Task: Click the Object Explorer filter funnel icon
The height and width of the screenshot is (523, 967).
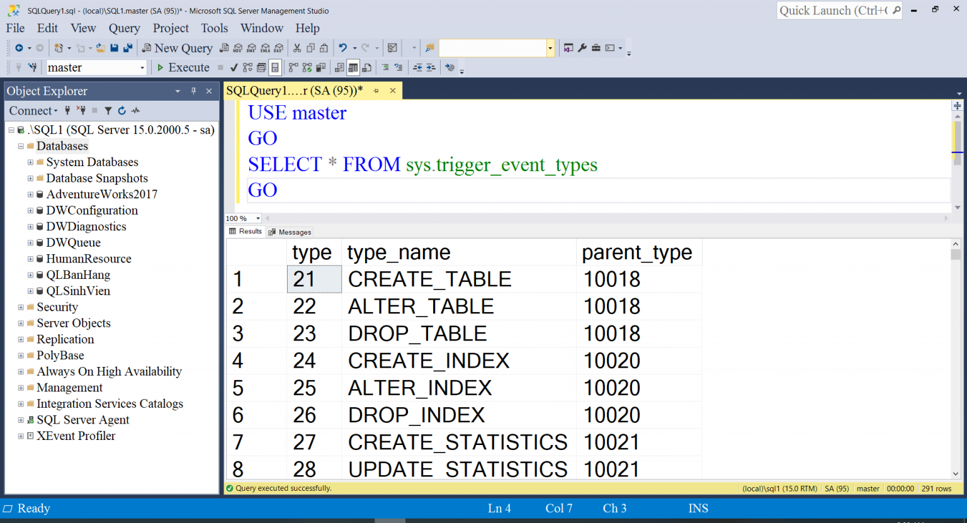Action: coord(108,111)
